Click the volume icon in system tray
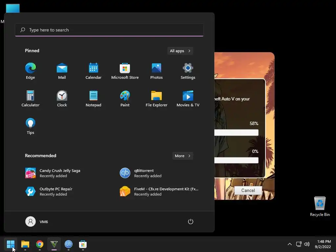This screenshot has width=336, height=252. (307, 244)
